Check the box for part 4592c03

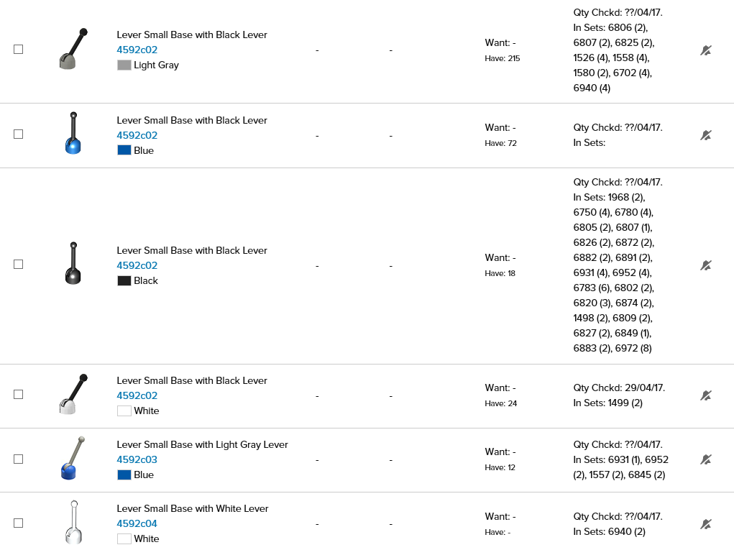point(19,459)
